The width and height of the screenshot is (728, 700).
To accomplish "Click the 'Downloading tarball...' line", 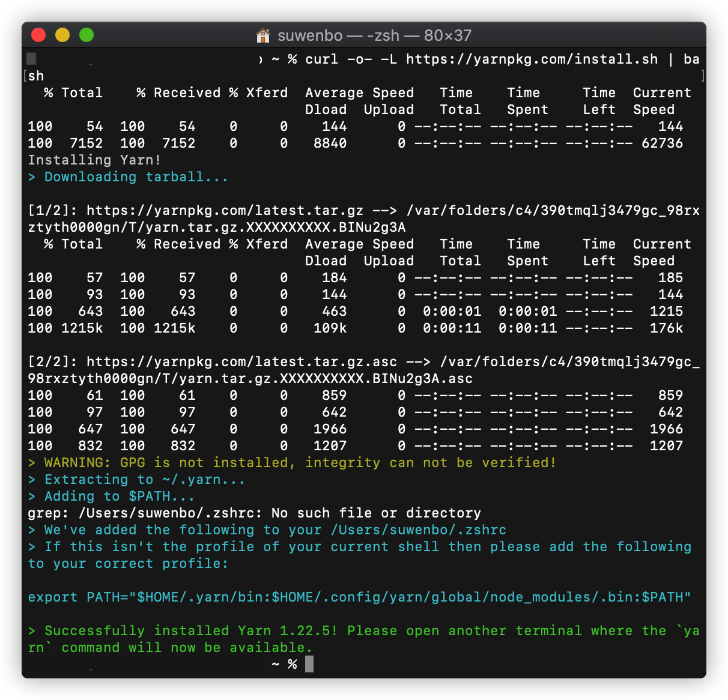I will (x=128, y=177).
